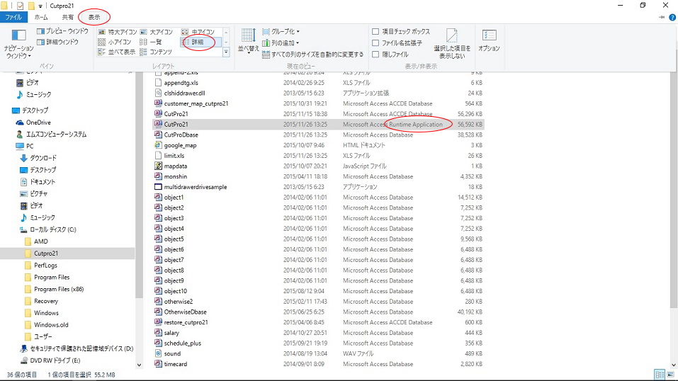Select 小アイコン layout
The height and width of the screenshot is (381, 678).
115,42
